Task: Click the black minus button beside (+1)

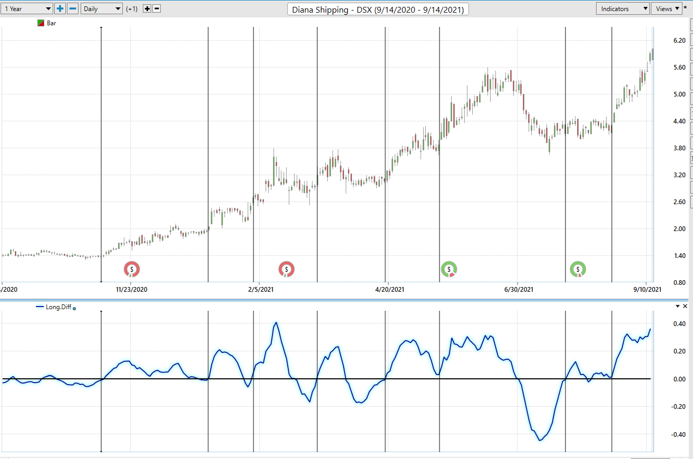Action: (x=157, y=9)
